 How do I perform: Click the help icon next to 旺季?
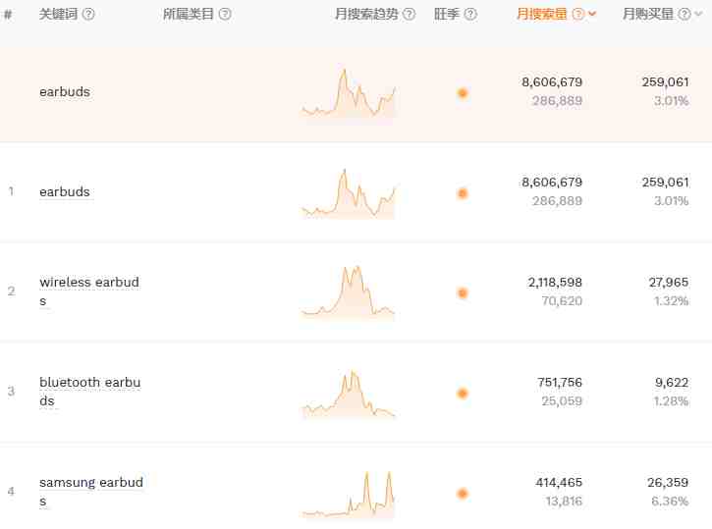pyautogui.click(x=470, y=14)
